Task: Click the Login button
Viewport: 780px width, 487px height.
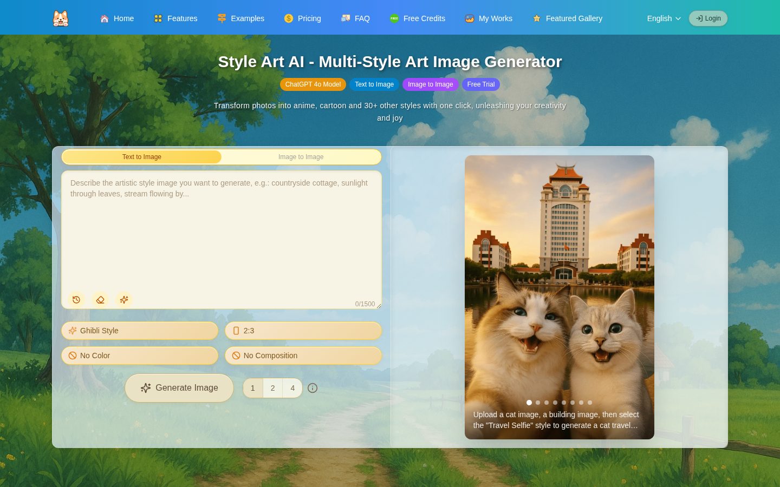Action: point(708,18)
